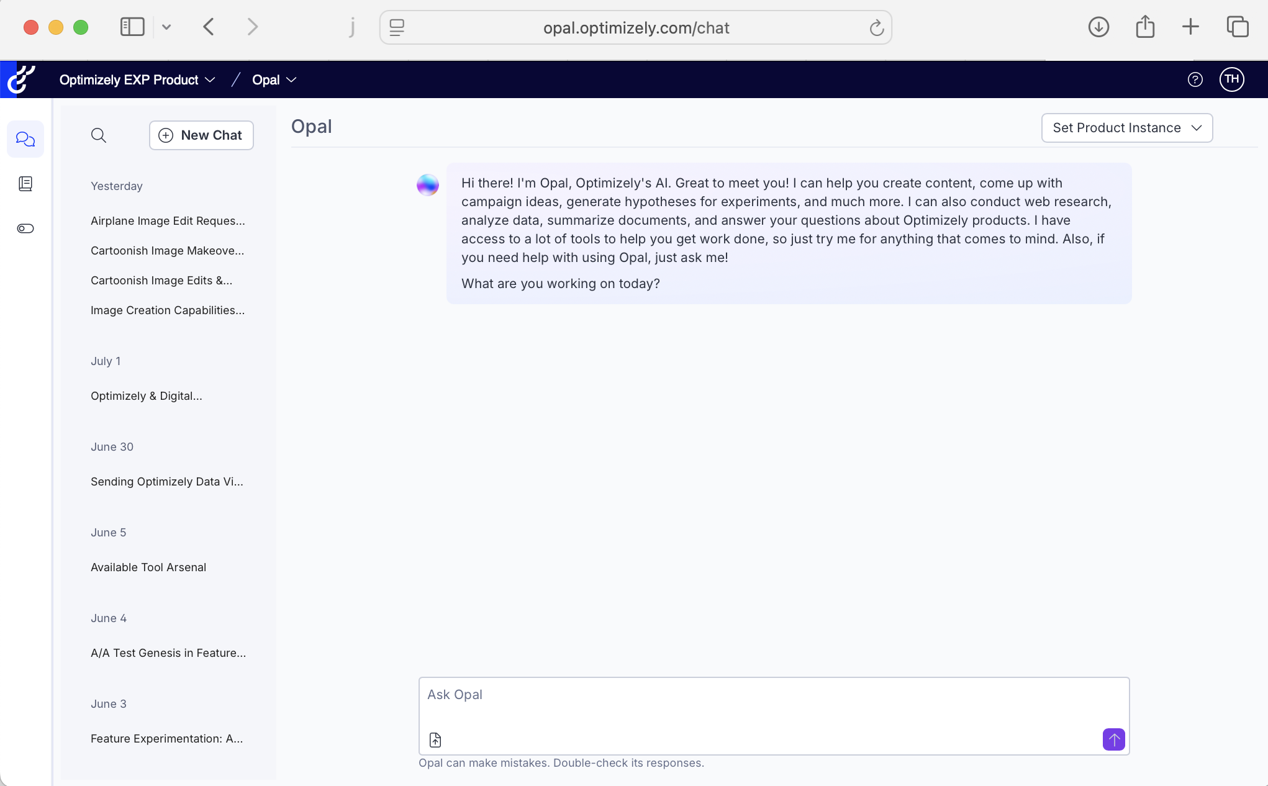Screen dimensions: 1268x786
Task: Expand the Opal breadcrumb chevron
Action: (292, 79)
